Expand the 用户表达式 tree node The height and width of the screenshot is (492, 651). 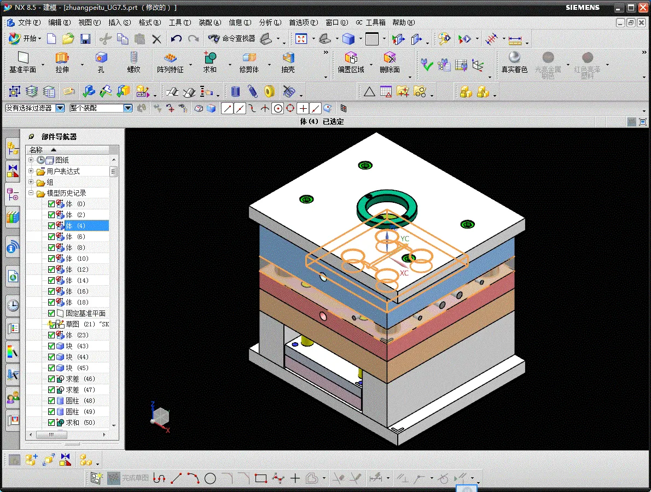31,171
